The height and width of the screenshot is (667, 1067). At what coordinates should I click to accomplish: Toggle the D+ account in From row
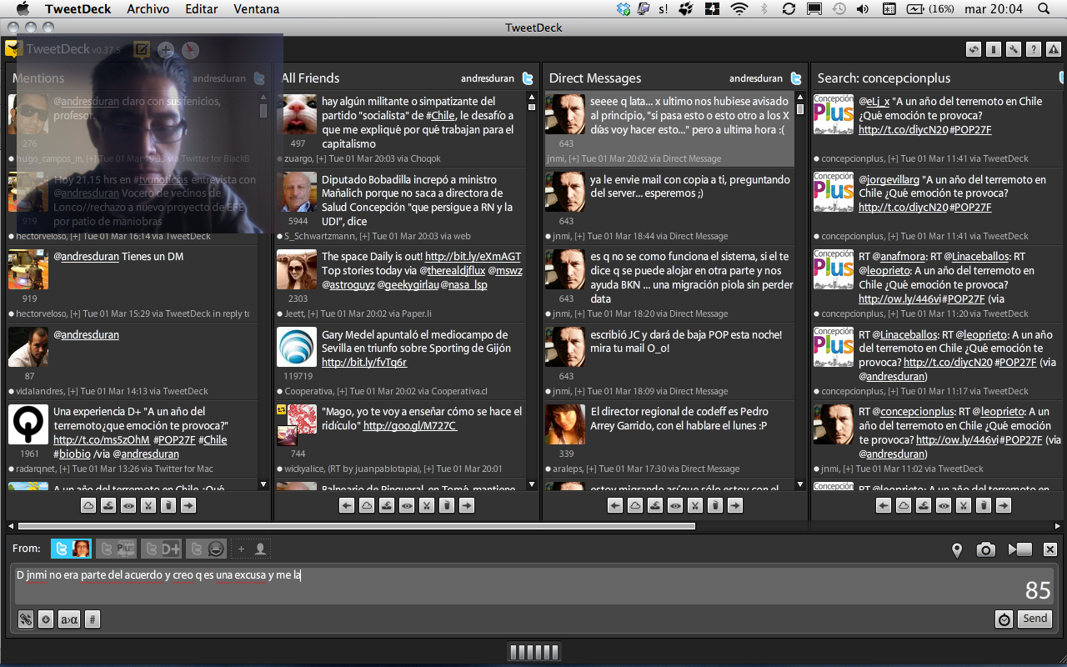(x=162, y=549)
